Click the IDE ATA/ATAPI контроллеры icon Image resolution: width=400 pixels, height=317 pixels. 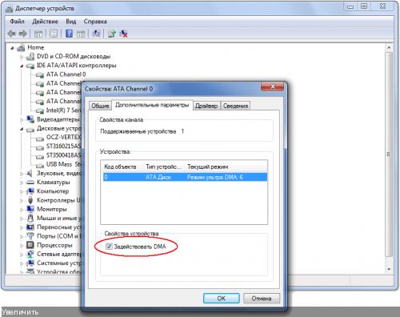(x=30, y=66)
